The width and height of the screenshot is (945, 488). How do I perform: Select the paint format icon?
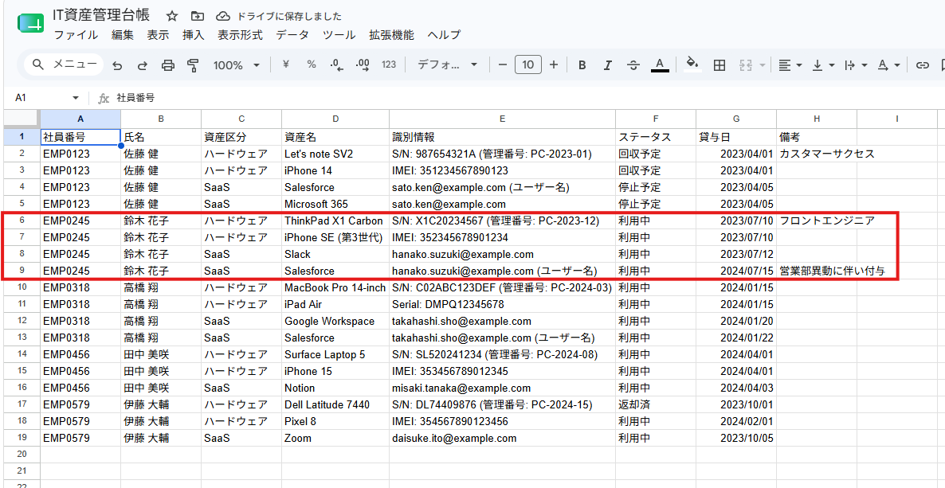click(194, 65)
